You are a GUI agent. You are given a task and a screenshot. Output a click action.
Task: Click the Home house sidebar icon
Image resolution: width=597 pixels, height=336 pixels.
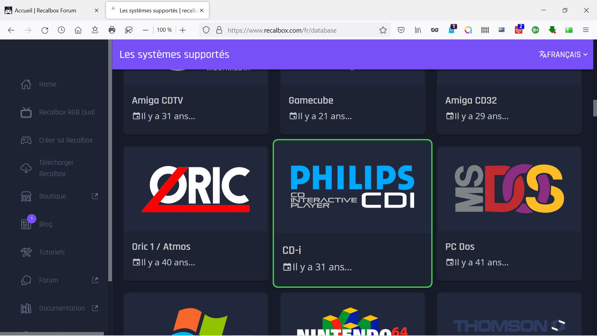(26, 84)
